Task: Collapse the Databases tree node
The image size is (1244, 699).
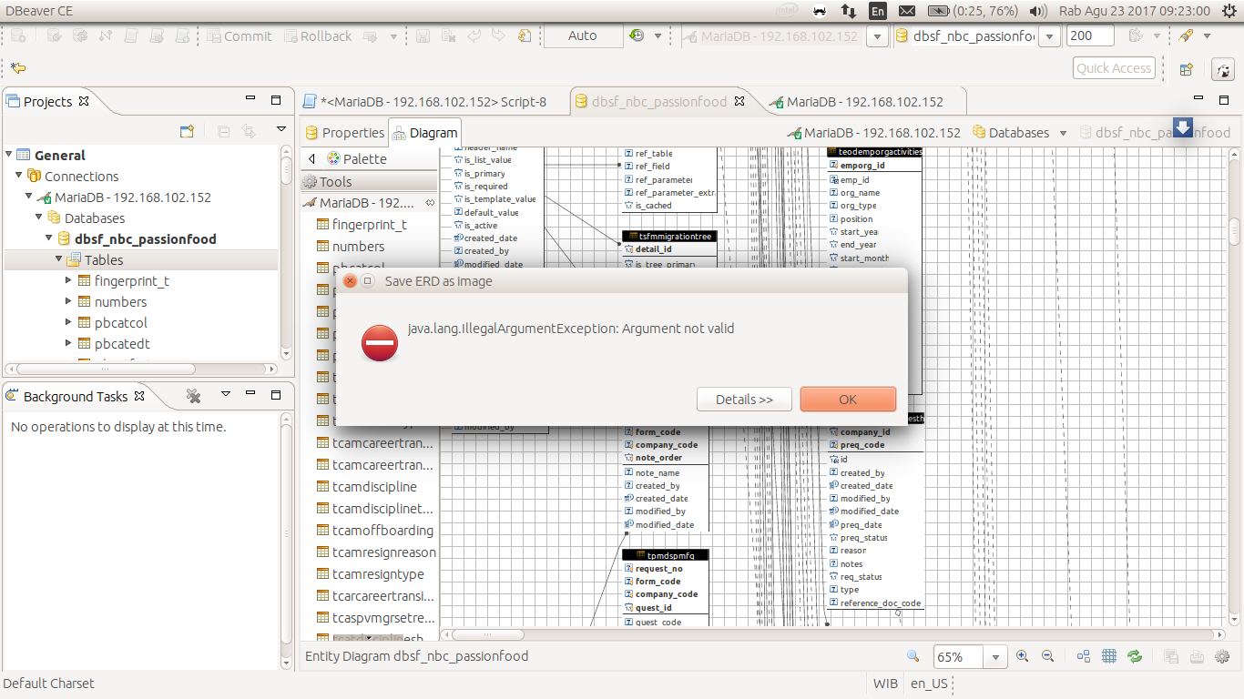Action: coord(39,218)
